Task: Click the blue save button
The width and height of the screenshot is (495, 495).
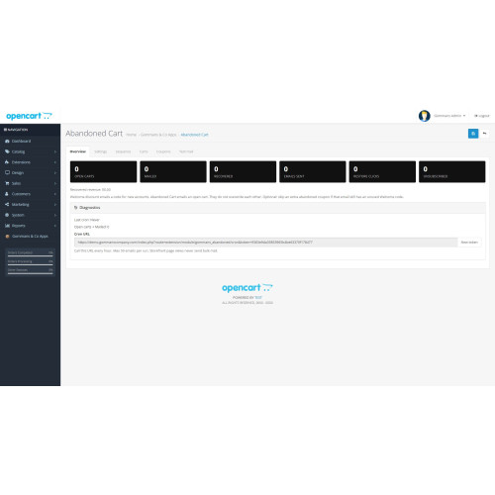Action: 473,134
